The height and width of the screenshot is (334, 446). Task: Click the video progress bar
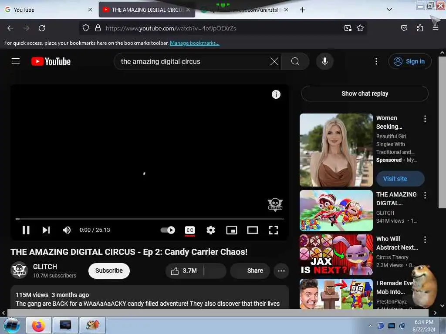150,219
